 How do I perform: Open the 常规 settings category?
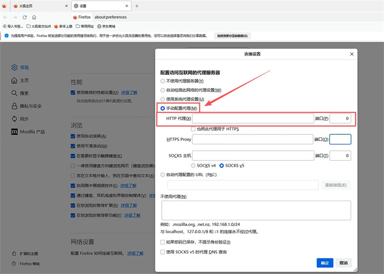[20, 67]
